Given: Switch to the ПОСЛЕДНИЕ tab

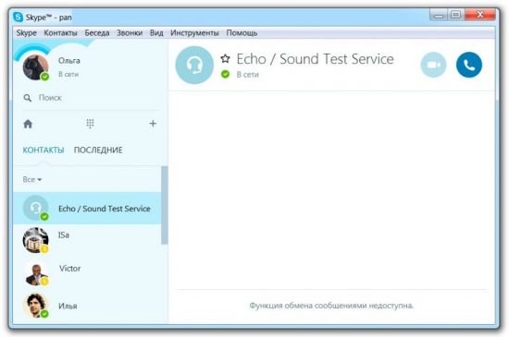Looking at the screenshot, I should (98, 150).
